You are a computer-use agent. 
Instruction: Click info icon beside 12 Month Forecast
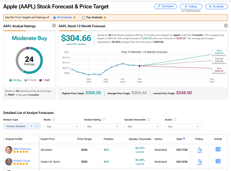[x=226, y=26]
